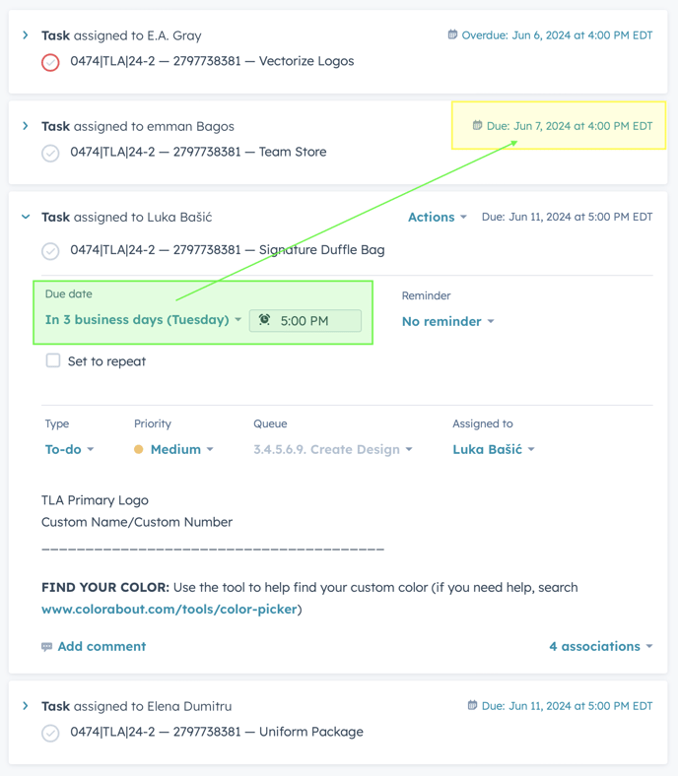
Task: Click the Add comment link
Action: [x=102, y=647]
